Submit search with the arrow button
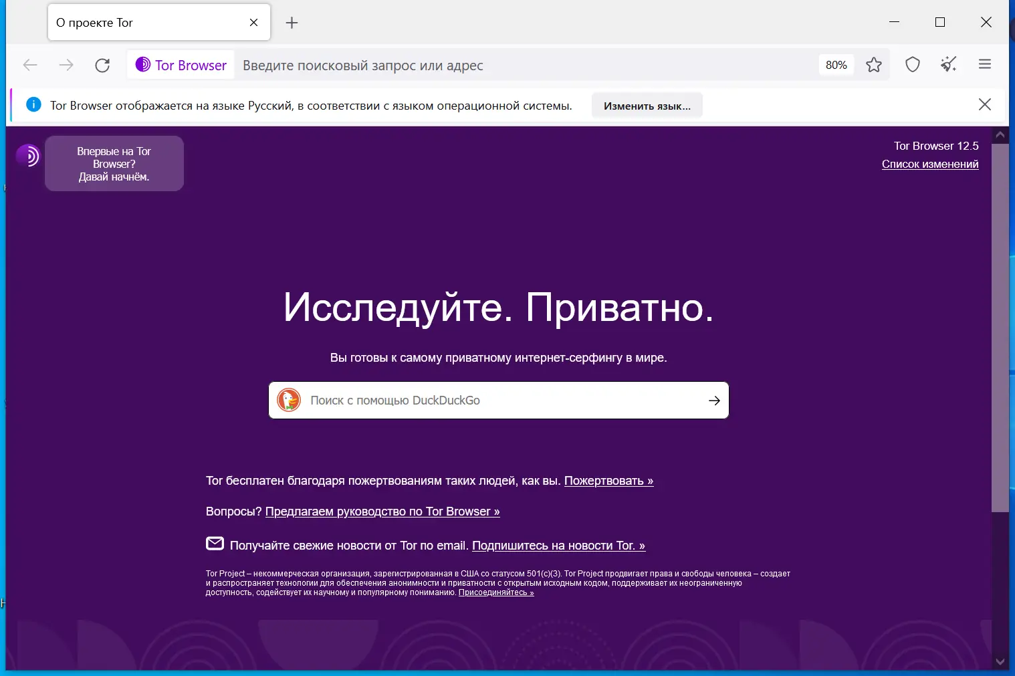The width and height of the screenshot is (1015, 676). [x=714, y=401]
